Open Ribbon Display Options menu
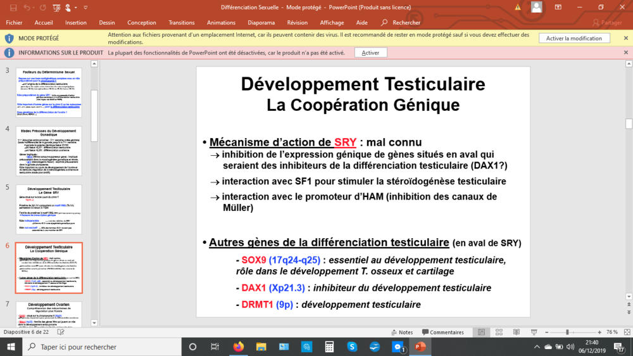 coord(558,7)
